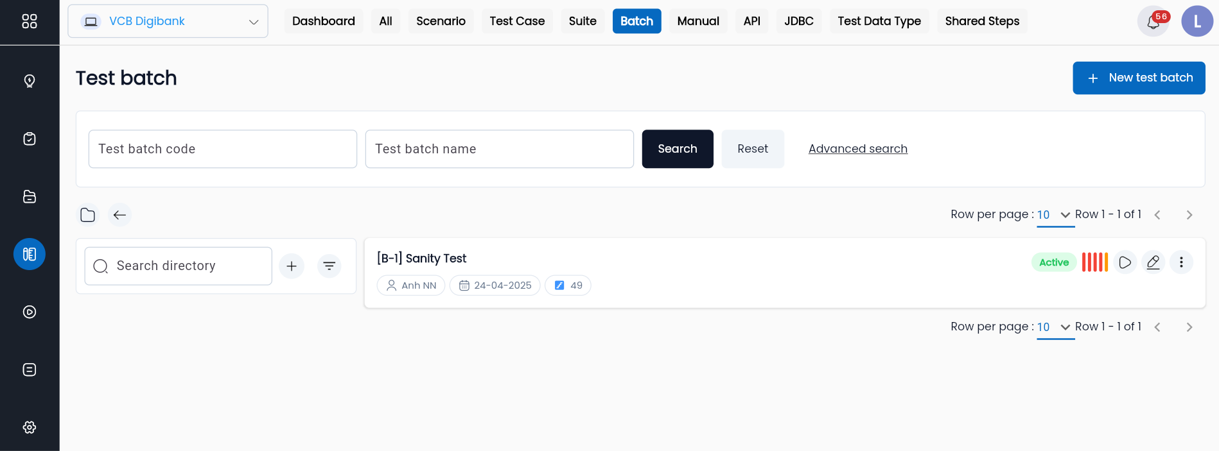Open the clipboard checklist sidebar icon
The width and height of the screenshot is (1219, 451).
point(30,139)
